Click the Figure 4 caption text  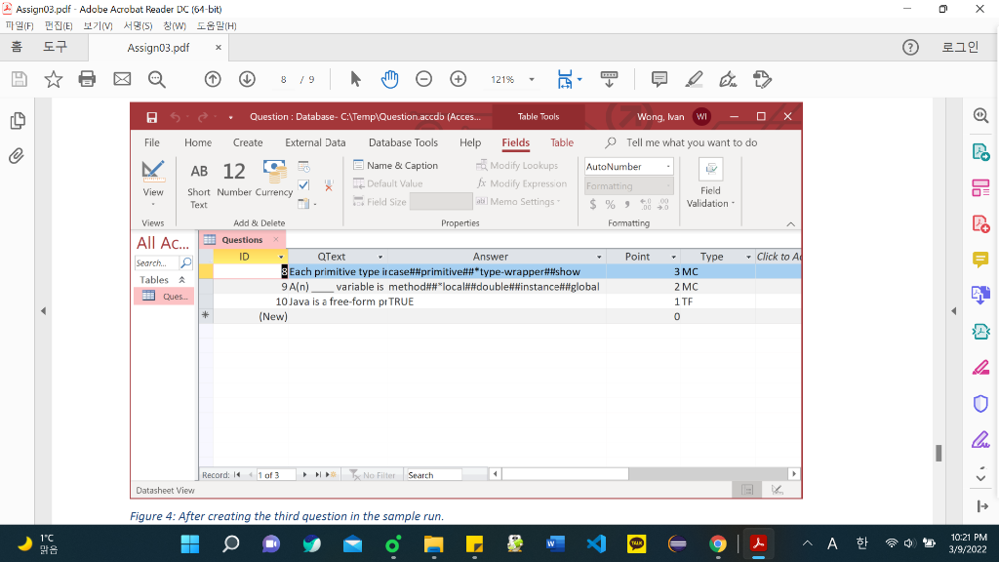pos(287,516)
